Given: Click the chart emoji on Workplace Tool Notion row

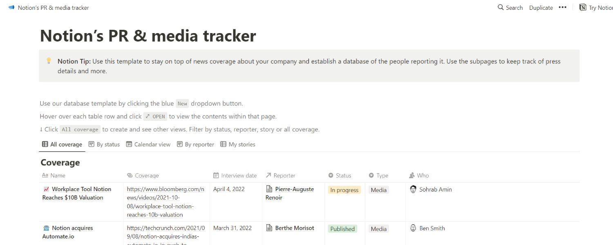Looking at the screenshot, I should pyautogui.click(x=46, y=189).
